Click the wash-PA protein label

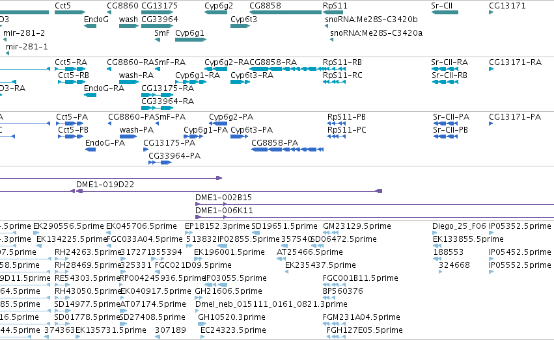[x=137, y=130]
